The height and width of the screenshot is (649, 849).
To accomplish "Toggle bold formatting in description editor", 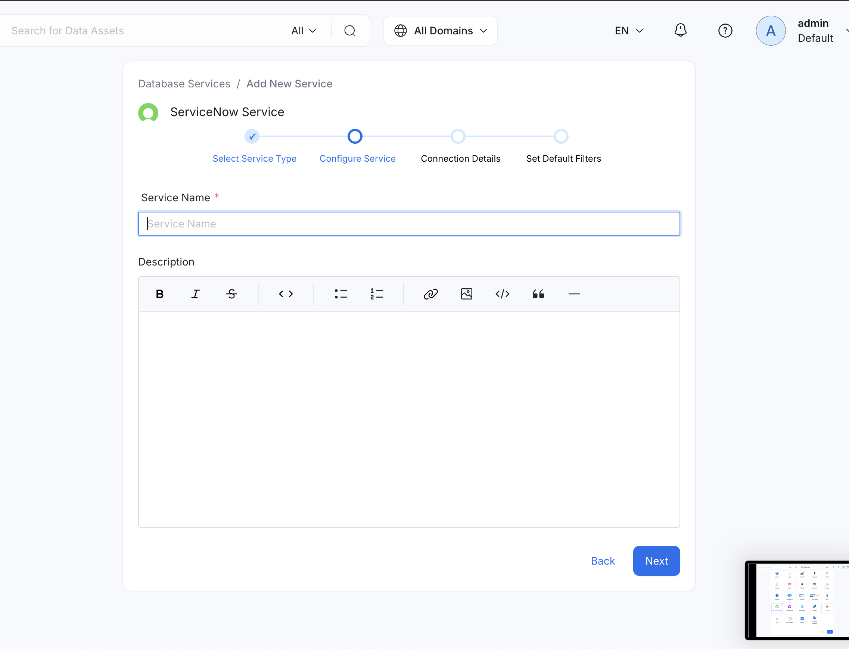I will click(159, 294).
